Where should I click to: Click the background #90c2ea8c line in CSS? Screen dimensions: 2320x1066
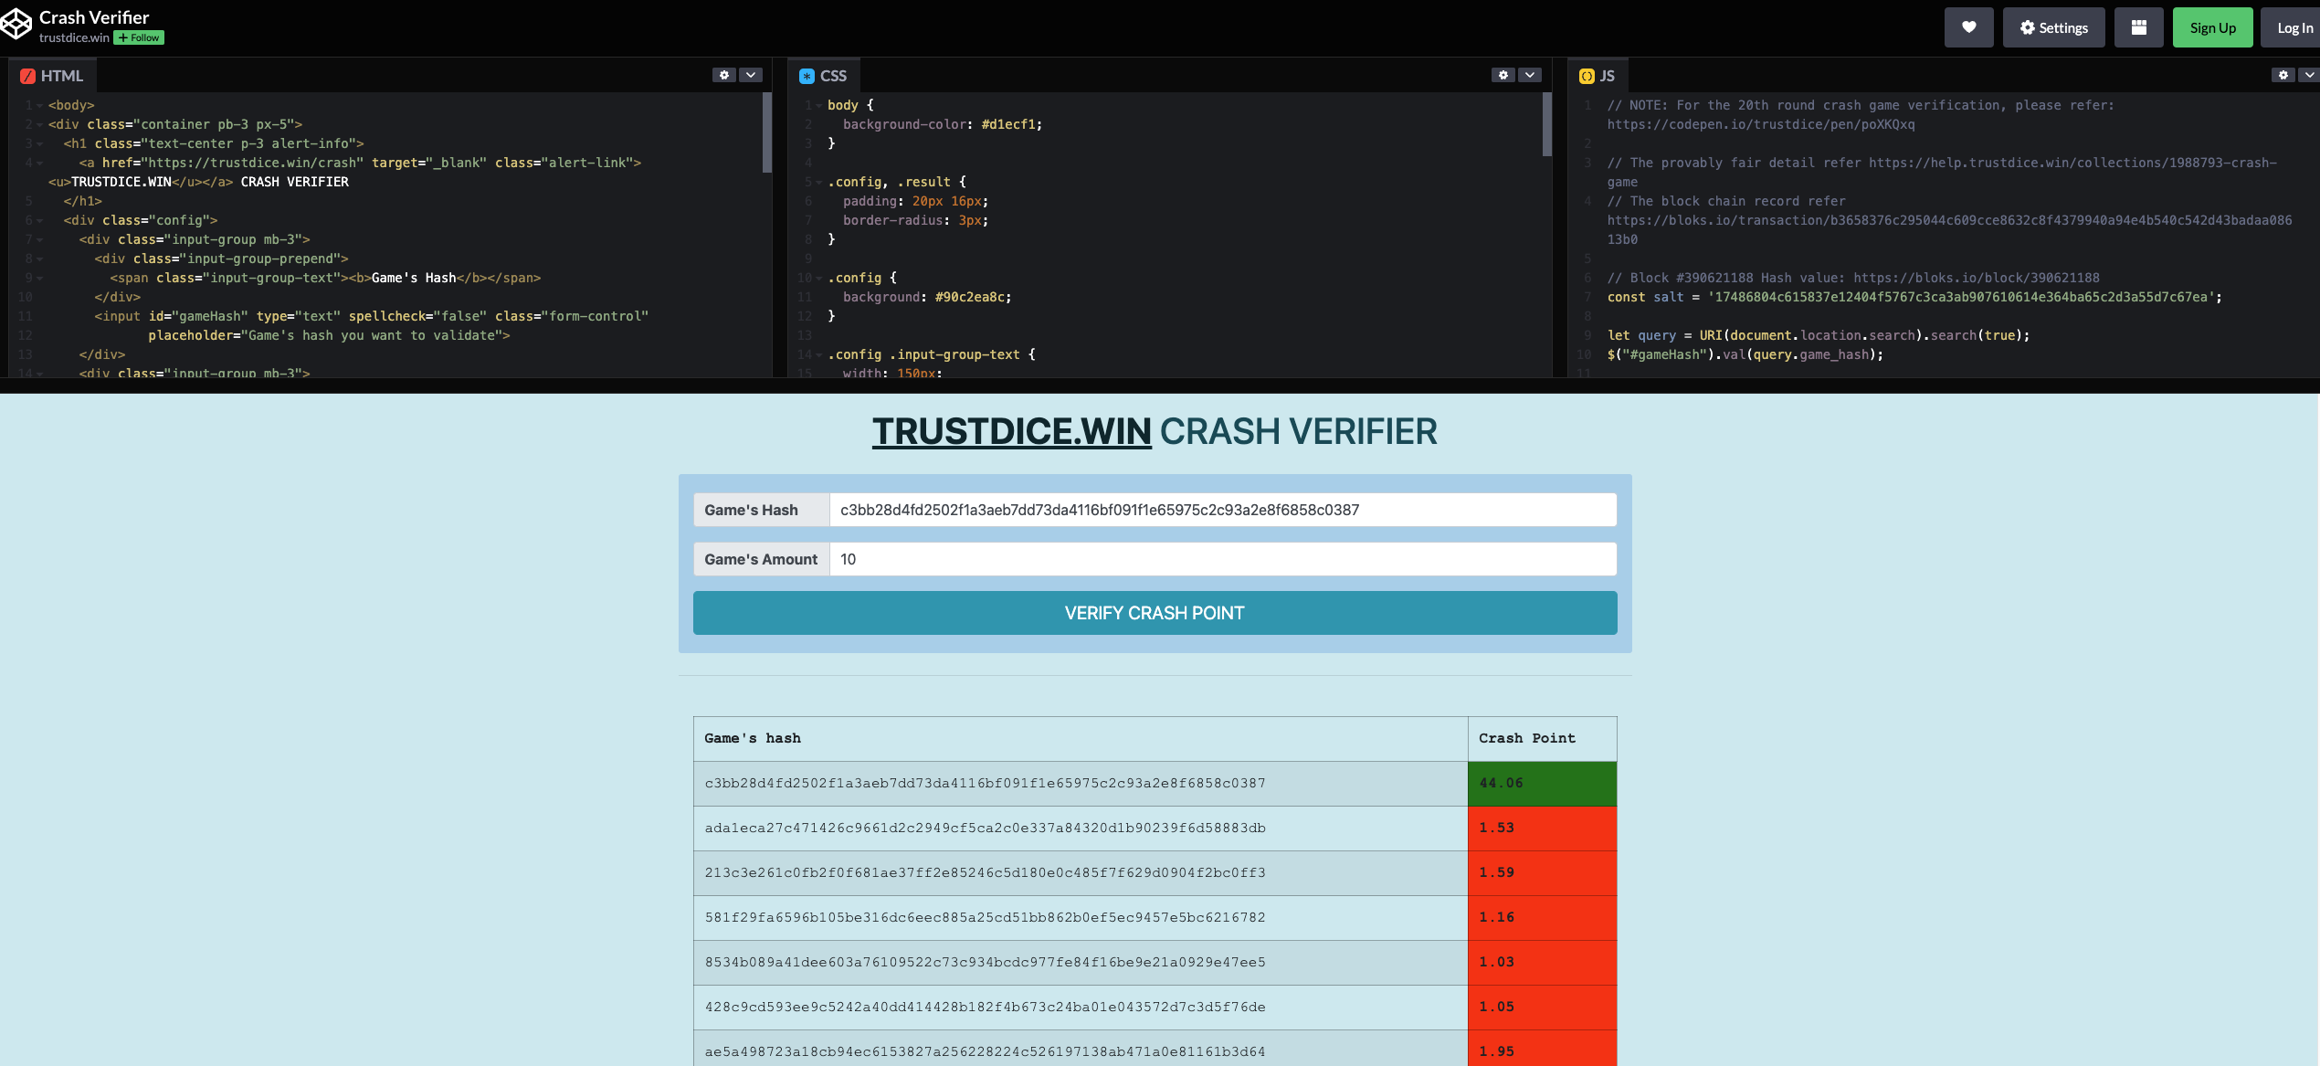[x=926, y=298]
